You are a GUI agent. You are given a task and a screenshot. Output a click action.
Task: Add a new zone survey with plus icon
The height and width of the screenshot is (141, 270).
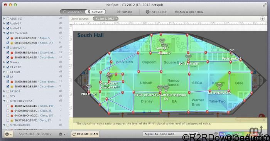point(262,18)
